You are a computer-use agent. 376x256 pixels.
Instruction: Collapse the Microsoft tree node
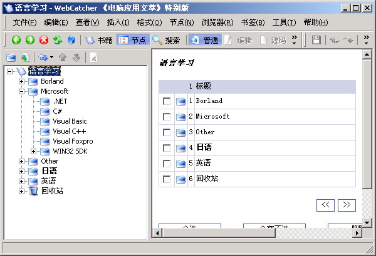21,91
